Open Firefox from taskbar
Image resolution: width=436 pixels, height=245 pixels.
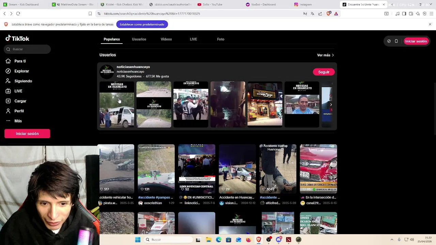(x=248, y=240)
